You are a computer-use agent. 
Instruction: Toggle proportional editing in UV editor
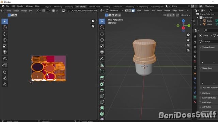point(53,11)
